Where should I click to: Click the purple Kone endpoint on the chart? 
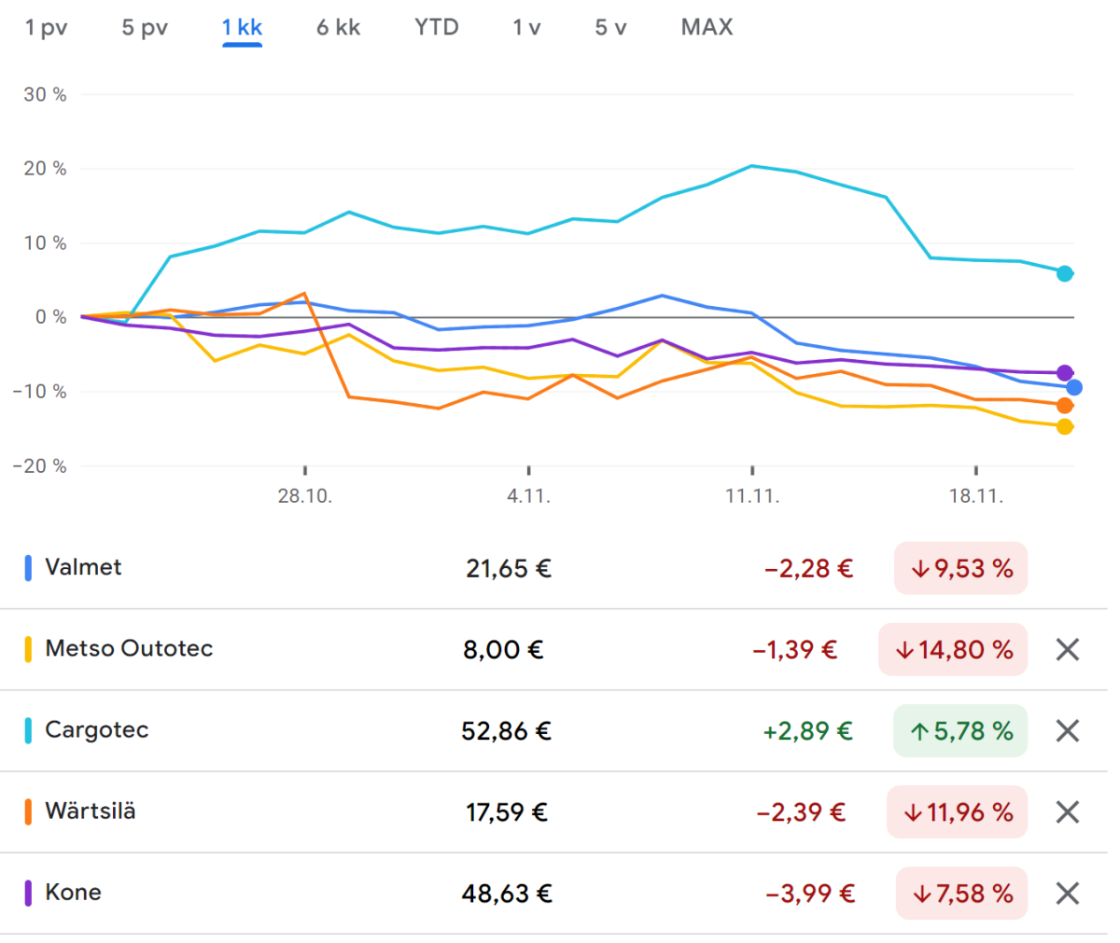pos(1065,373)
